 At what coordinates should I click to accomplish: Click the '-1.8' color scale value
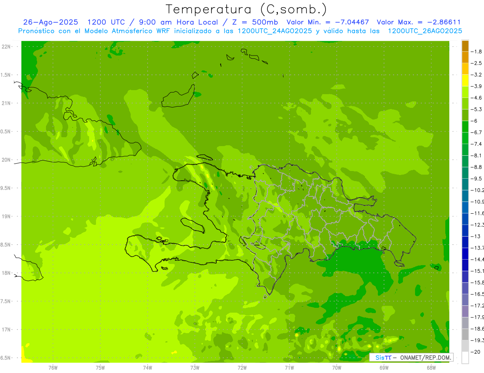pyautogui.click(x=476, y=52)
